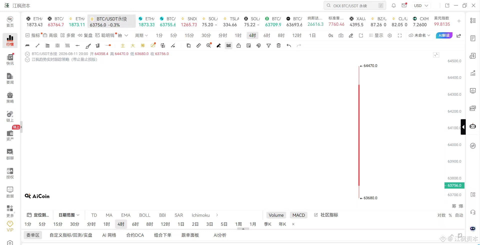Click the AI解读 button
The height and width of the screenshot is (245, 480).
click(444, 35)
